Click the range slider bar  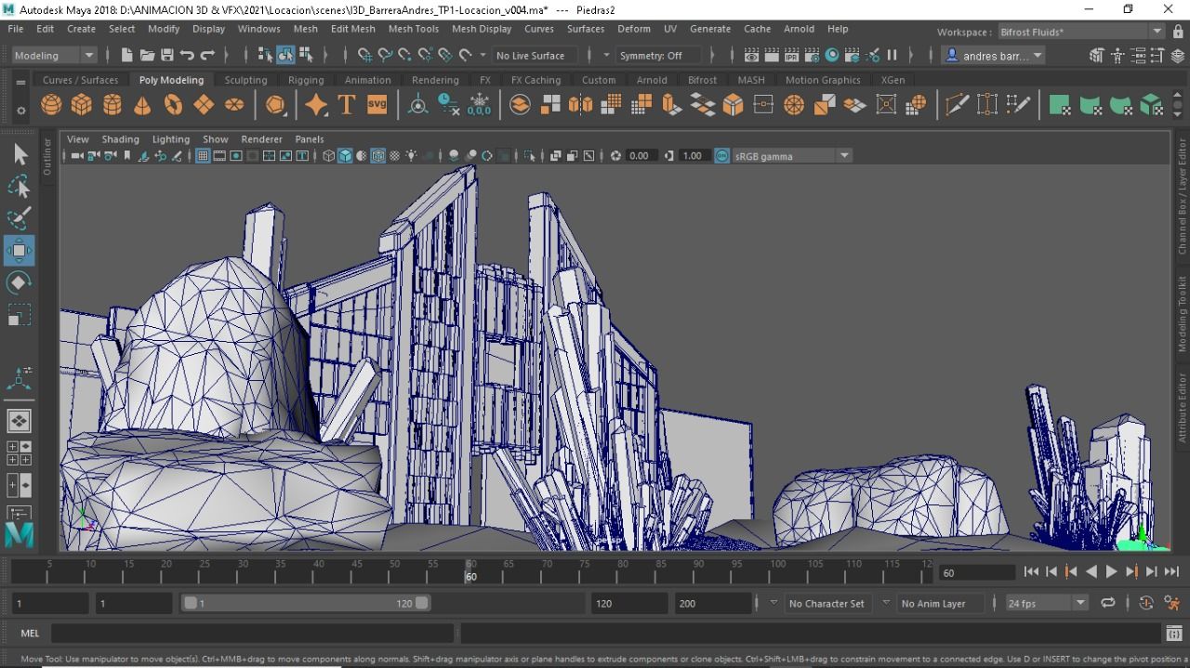pyautogui.click(x=305, y=603)
